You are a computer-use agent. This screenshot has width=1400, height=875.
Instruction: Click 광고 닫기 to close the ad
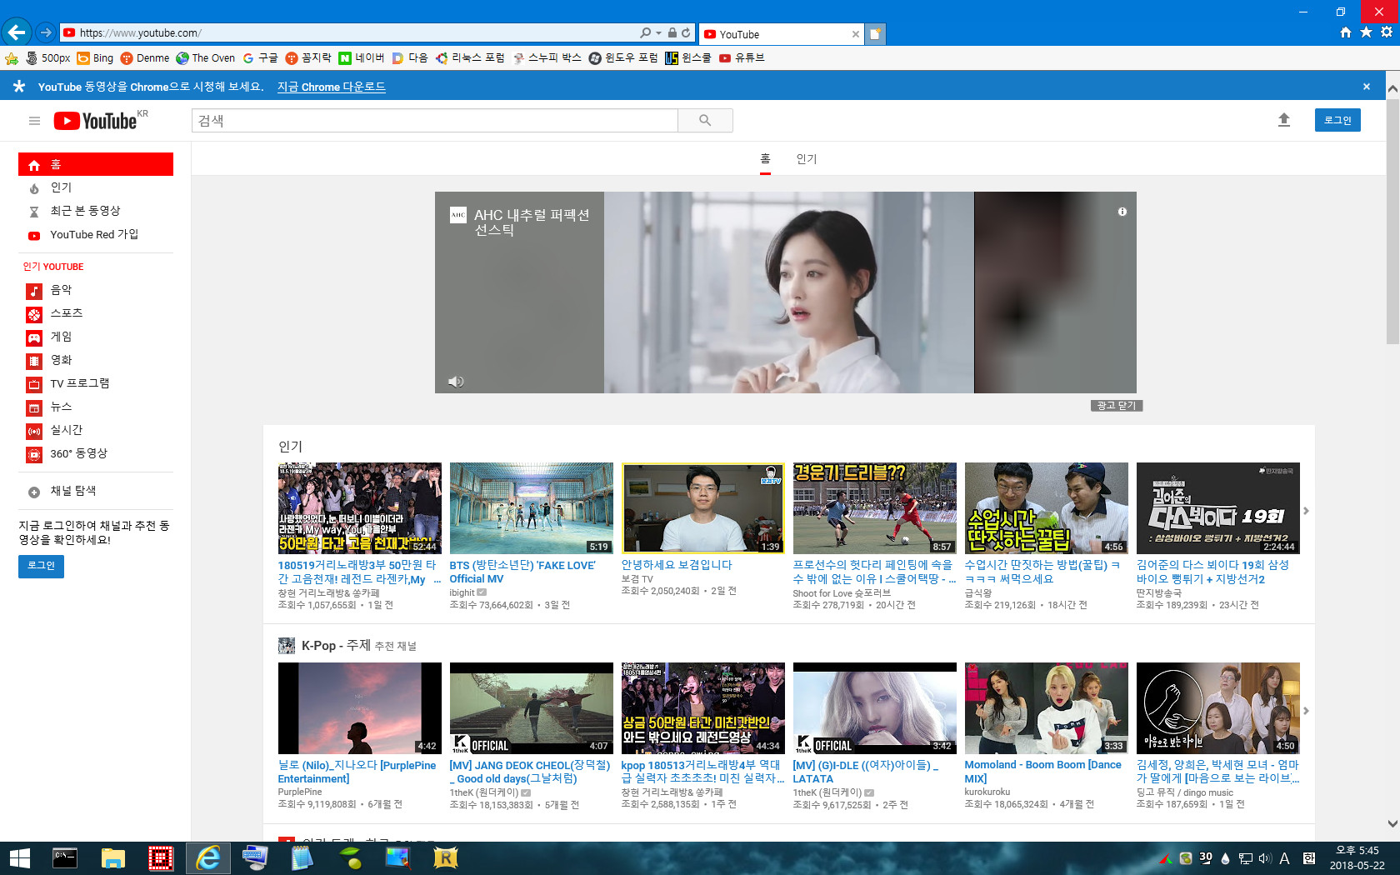pos(1117,406)
